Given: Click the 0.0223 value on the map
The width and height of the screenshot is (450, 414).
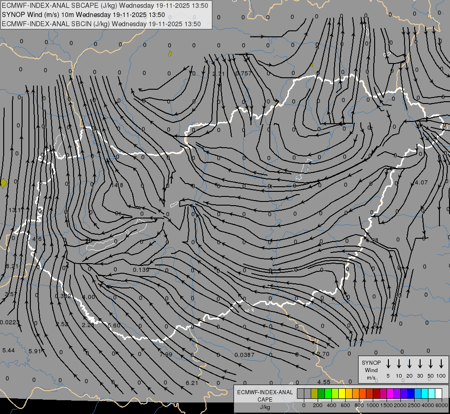Looking at the screenshot, I should 10,322.
